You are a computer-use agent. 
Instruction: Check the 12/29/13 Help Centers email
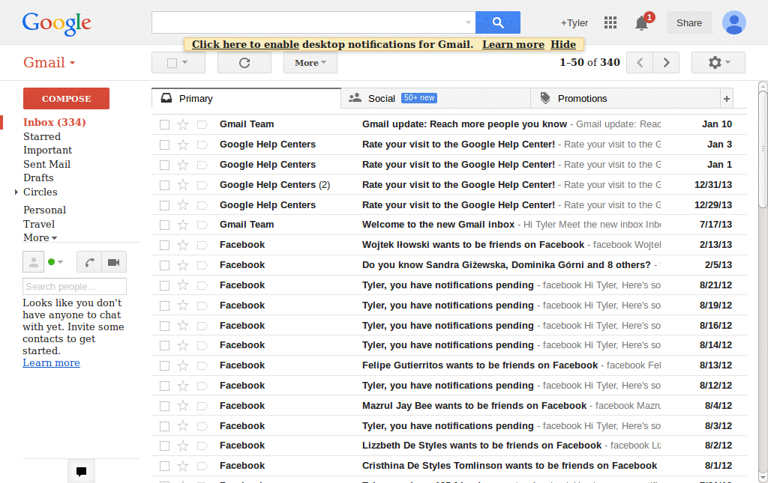pyautogui.click(x=164, y=205)
